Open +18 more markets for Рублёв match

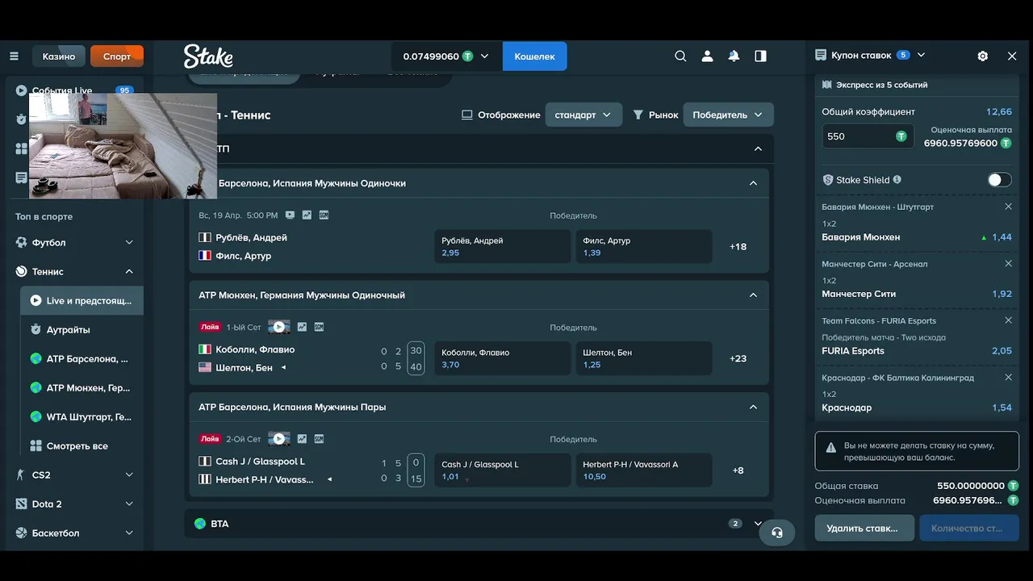pyautogui.click(x=738, y=247)
